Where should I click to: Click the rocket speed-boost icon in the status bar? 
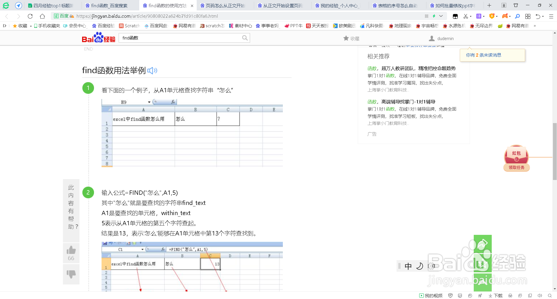pos(480,296)
